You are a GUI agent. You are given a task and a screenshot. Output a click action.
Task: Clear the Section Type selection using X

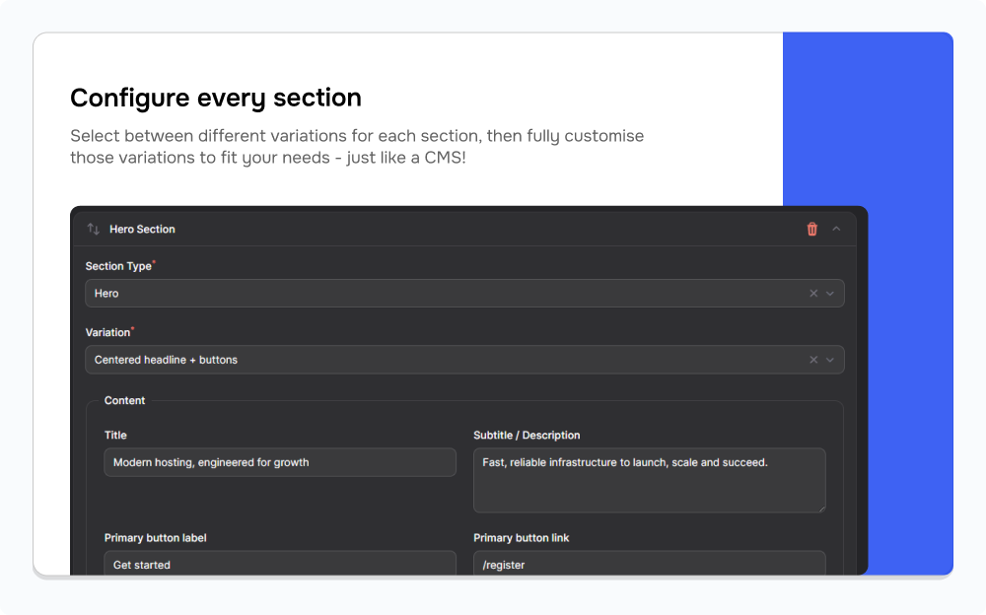coord(813,294)
